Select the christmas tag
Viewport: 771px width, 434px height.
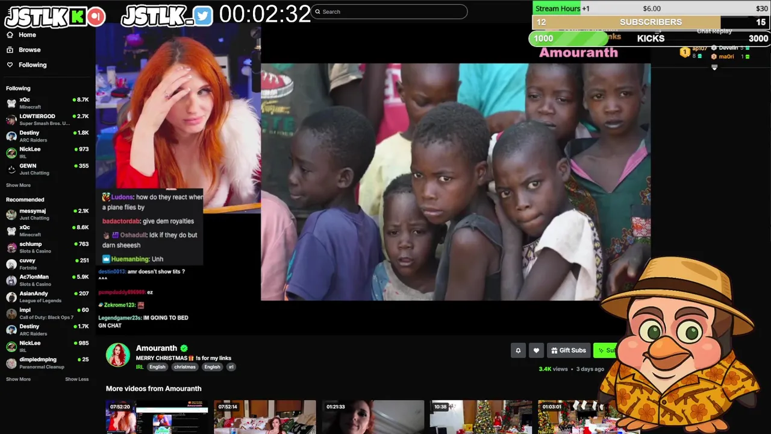(x=185, y=366)
